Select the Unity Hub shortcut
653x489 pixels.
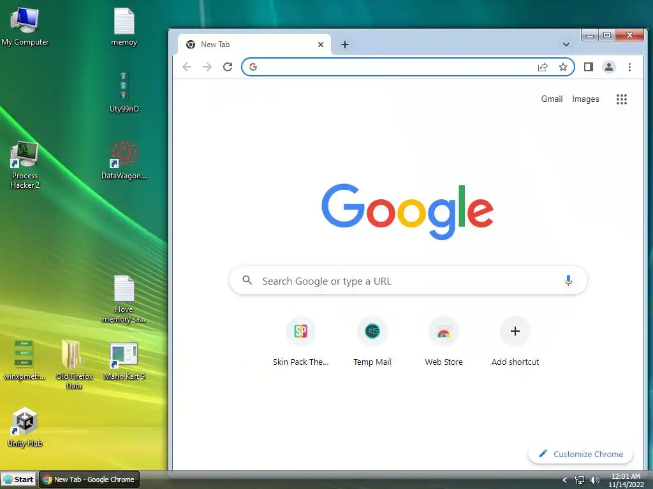[x=25, y=427]
